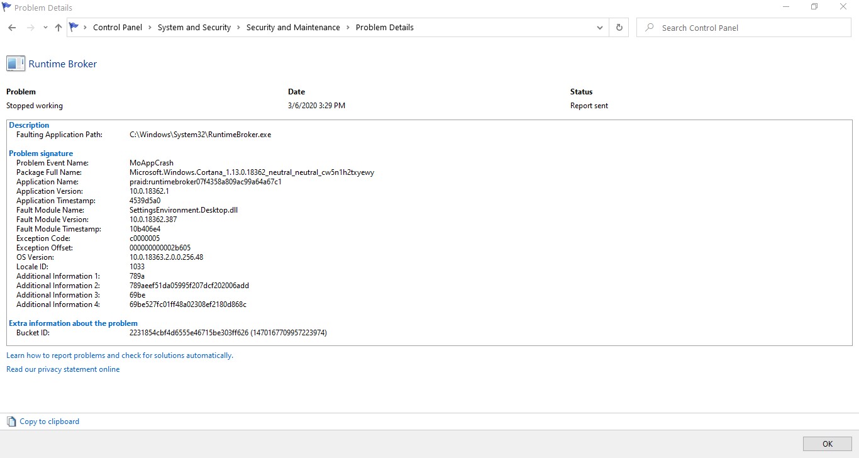Click the MoAppCrash event name value
The width and height of the screenshot is (859, 458).
click(152, 163)
